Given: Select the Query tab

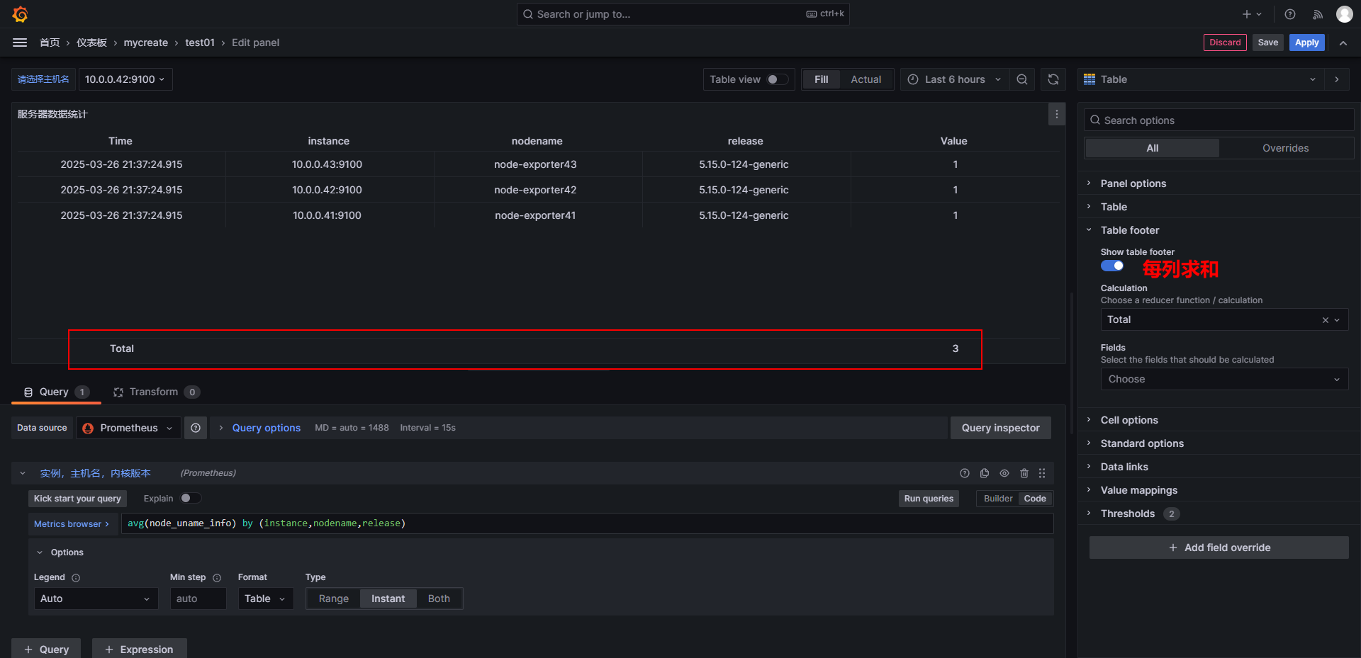Looking at the screenshot, I should 55,392.
